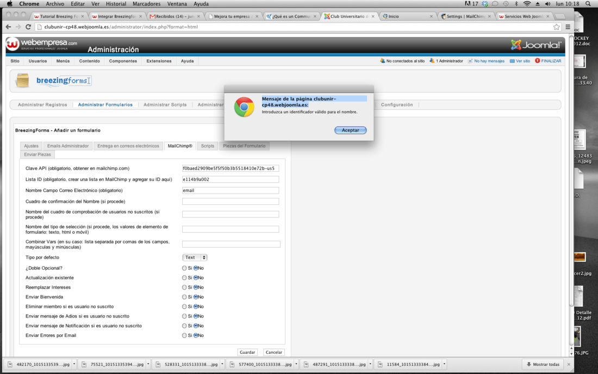This screenshot has width=598, height=374.
Task: Open the Componentes Joomla menu
Action: tap(123, 61)
